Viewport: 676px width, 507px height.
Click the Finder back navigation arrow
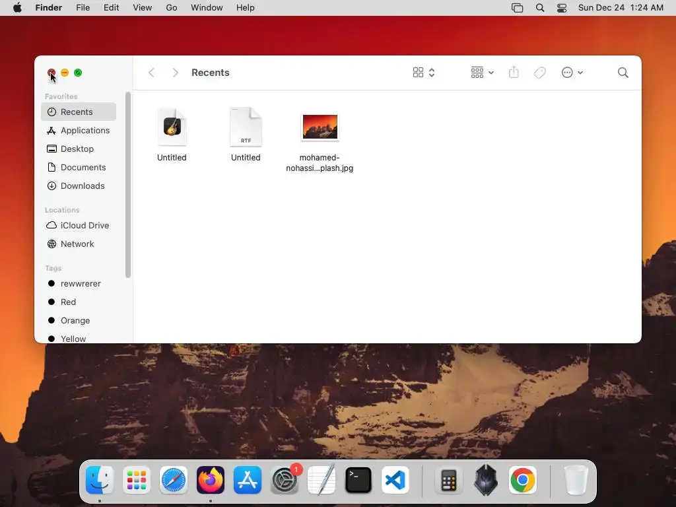(151, 73)
